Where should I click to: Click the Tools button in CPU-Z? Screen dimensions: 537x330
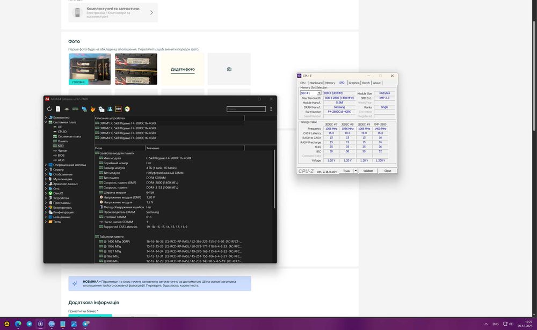click(346, 171)
